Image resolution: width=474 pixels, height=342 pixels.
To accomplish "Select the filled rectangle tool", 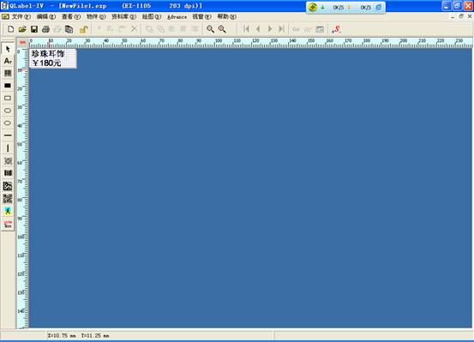I will [8, 86].
